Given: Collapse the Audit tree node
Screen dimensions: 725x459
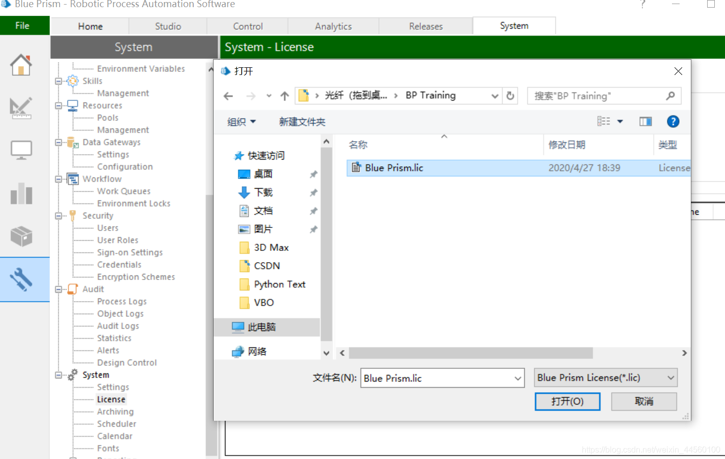Looking at the screenshot, I should point(58,289).
